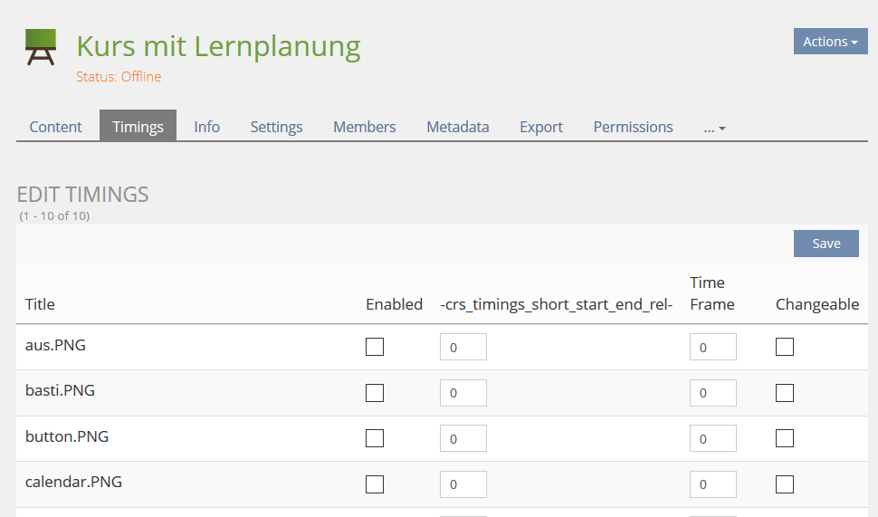Toggle the Changeable checkbox for aus.PNG
Screen dimensions: 878x517
tap(785, 347)
